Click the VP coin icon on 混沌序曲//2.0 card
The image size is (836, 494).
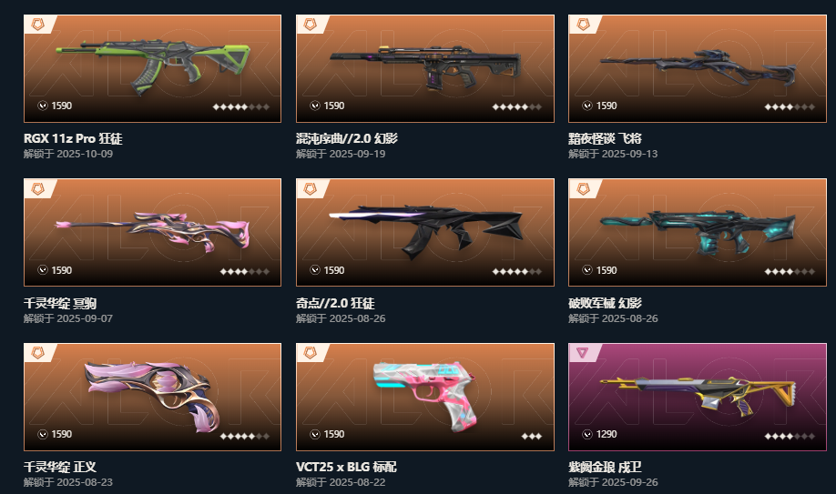(315, 106)
